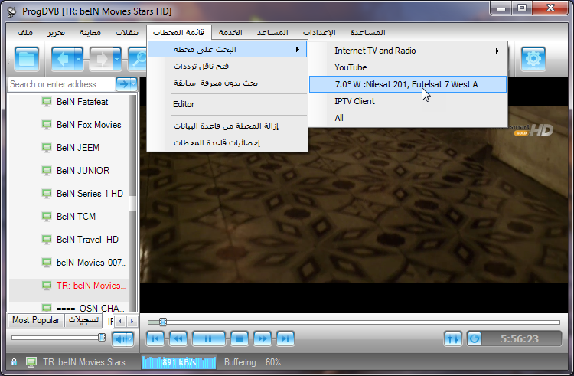This screenshot has height=376, width=574.
Task: Click the rewind playback button
Action: point(178,338)
